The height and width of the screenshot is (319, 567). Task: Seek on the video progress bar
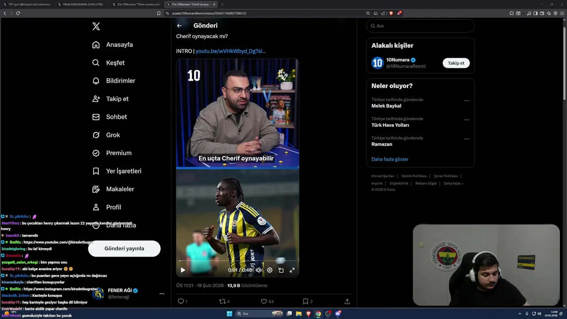[x=237, y=261]
